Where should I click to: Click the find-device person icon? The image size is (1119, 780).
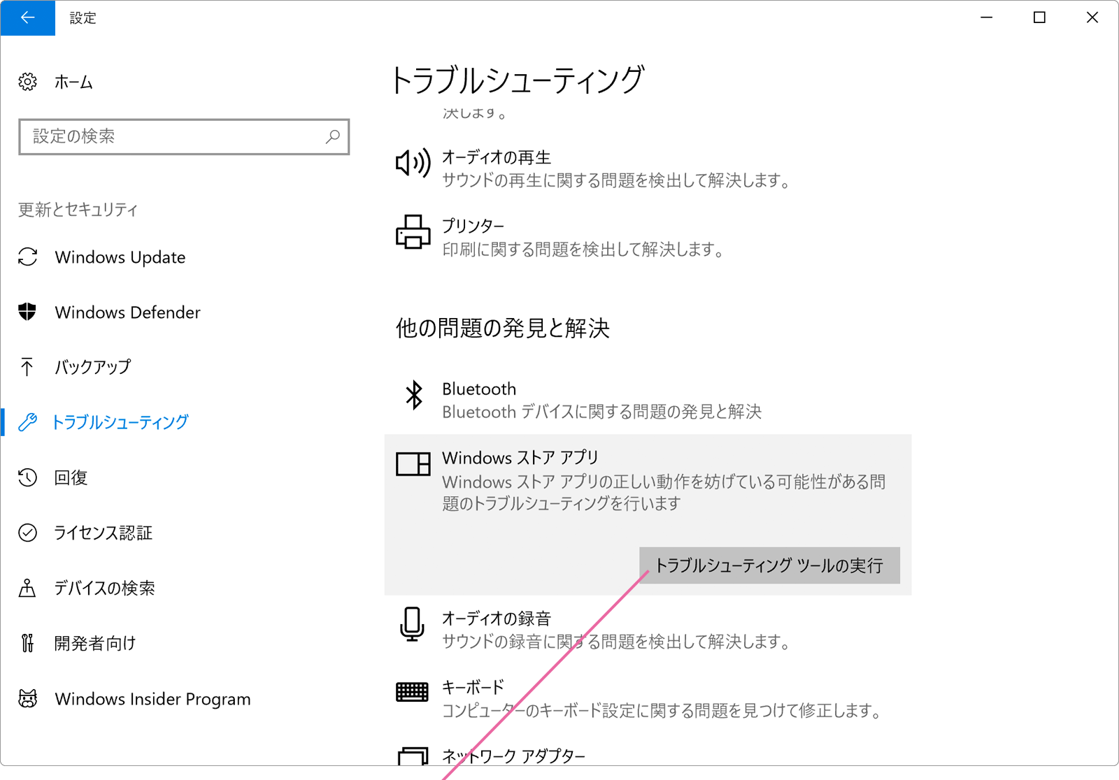27,588
